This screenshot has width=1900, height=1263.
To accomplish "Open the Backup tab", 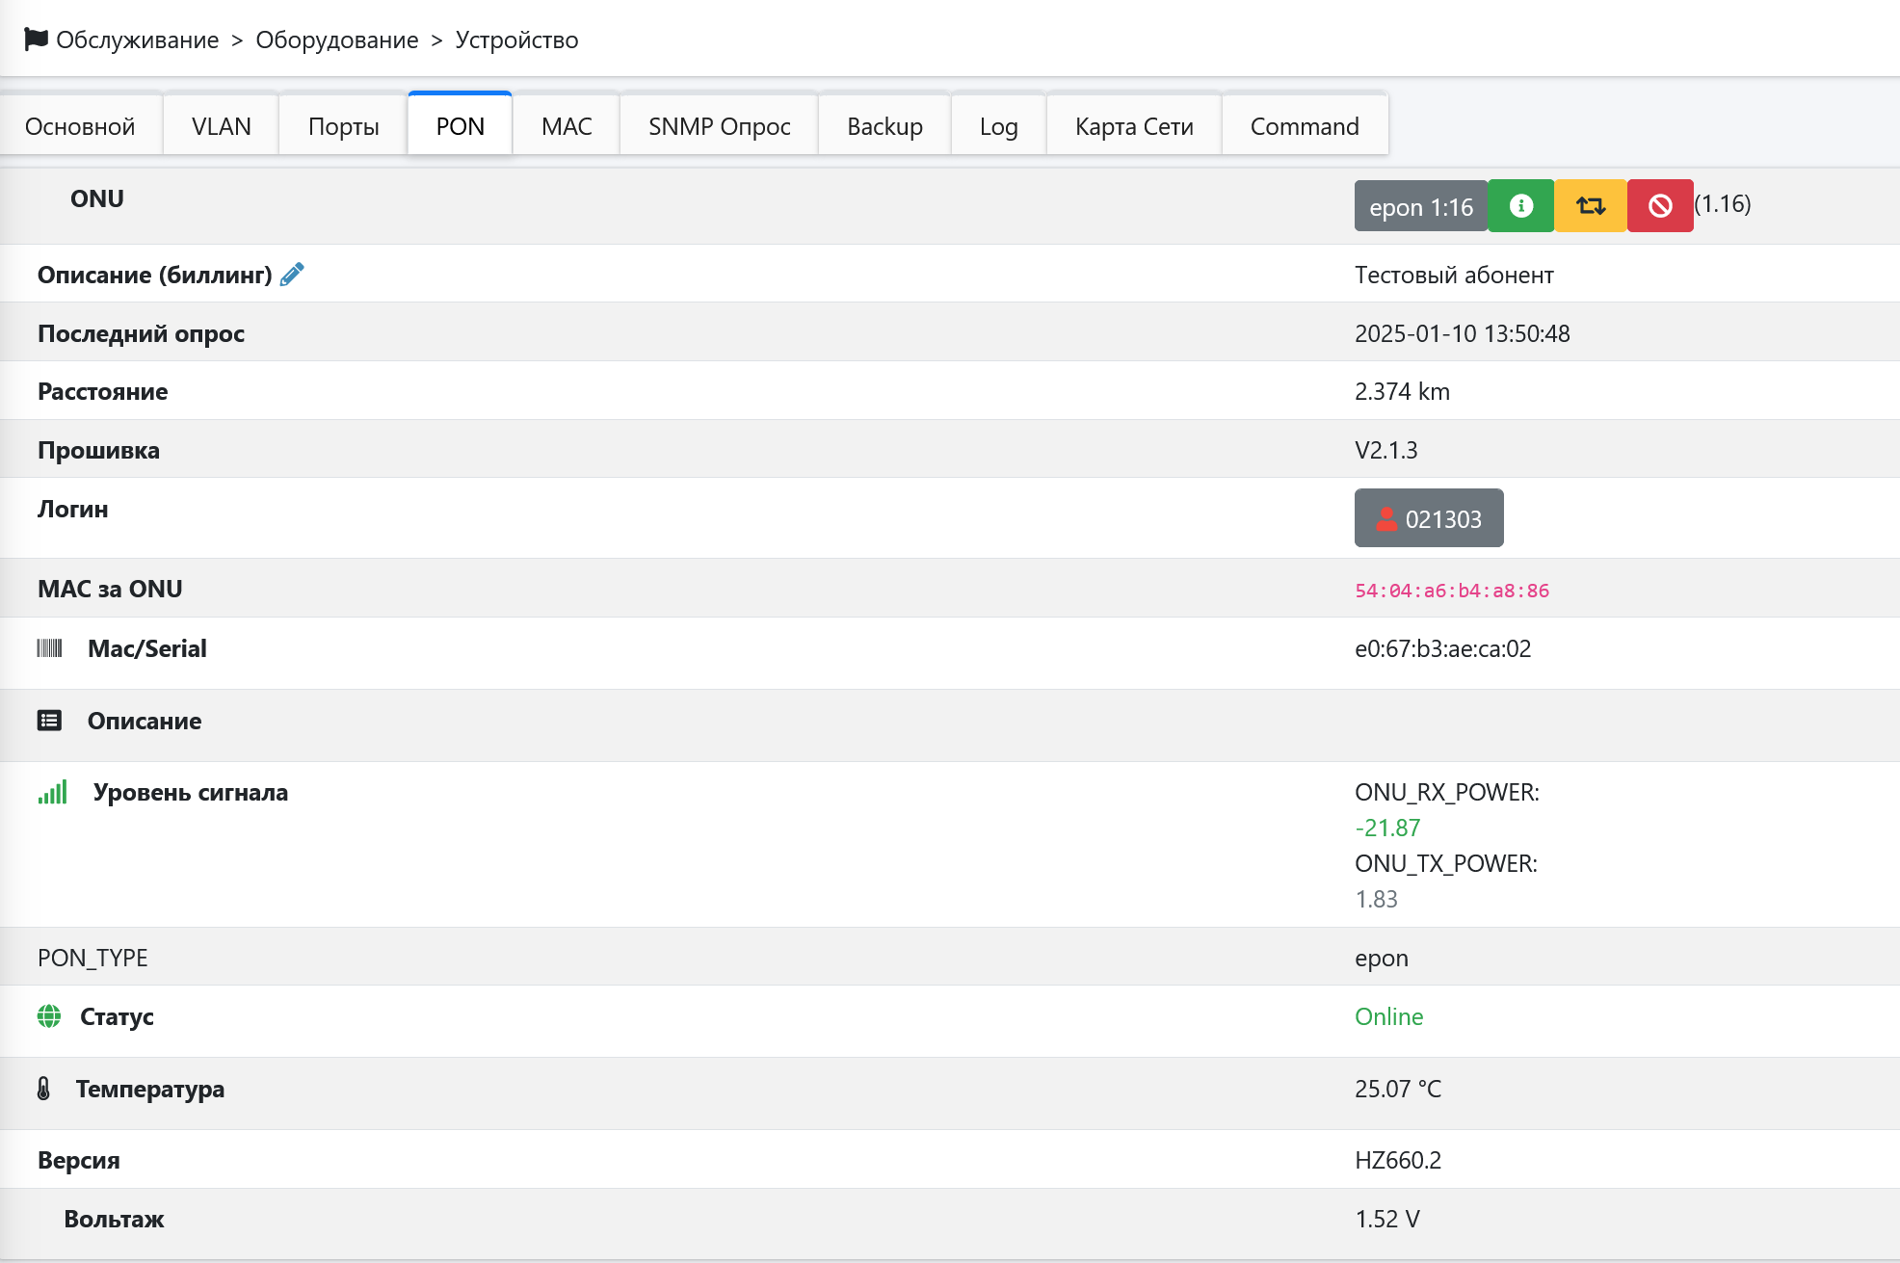I will [884, 126].
